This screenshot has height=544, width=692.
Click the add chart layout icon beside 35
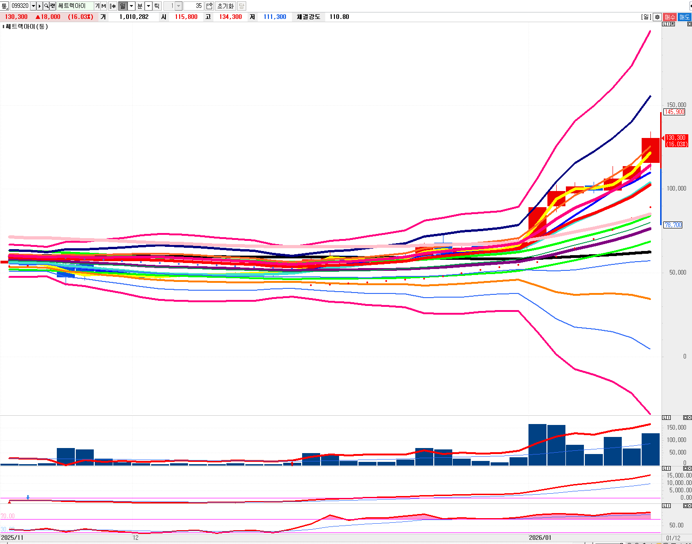209,6
